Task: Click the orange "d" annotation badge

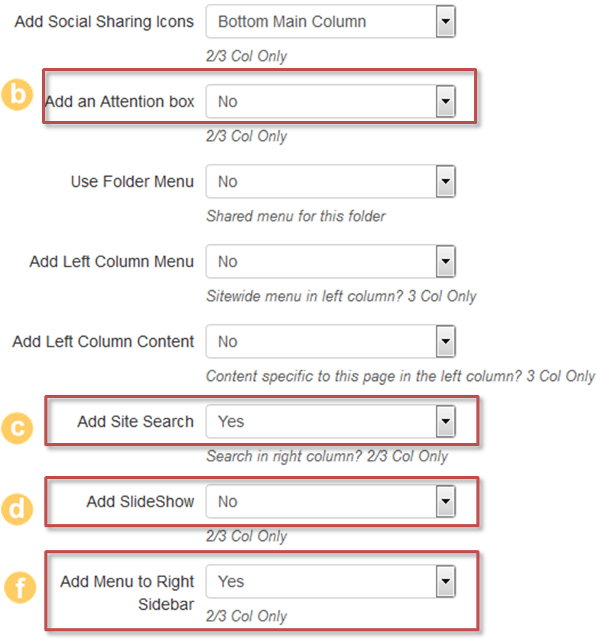Action: (x=18, y=508)
